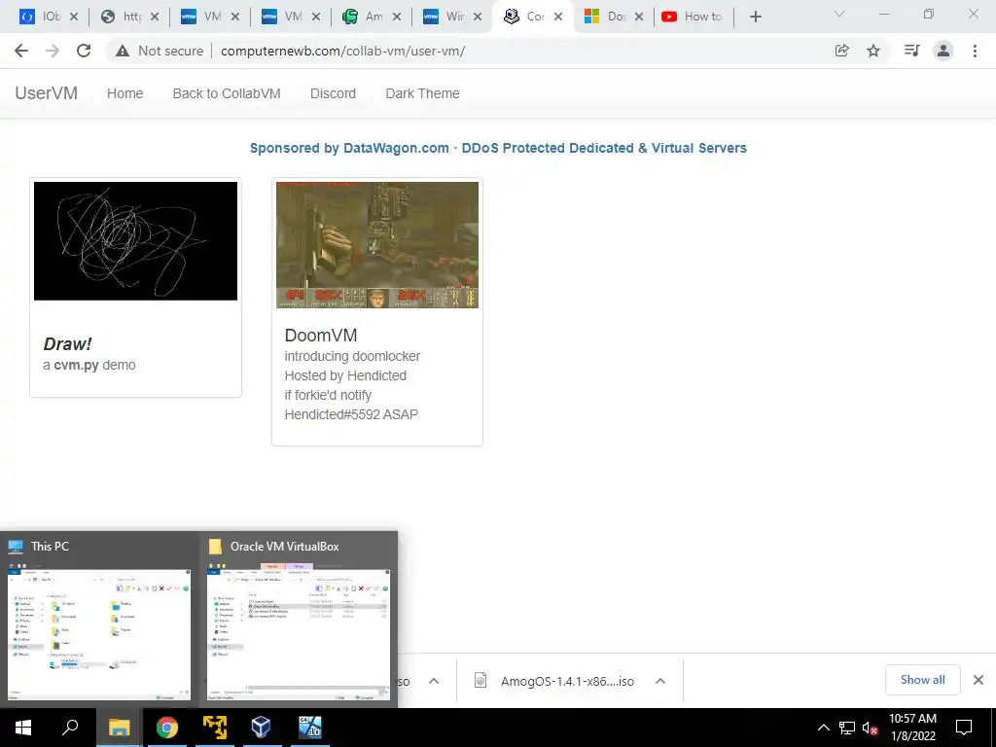Open the notification center icon
Viewport: 996px width, 747px height.
[x=964, y=728]
